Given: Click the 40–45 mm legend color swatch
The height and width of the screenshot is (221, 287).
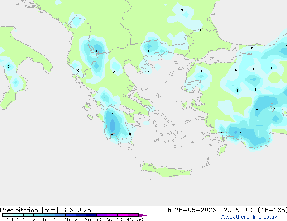Looking at the screenshot, I should click(x=123, y=215).
